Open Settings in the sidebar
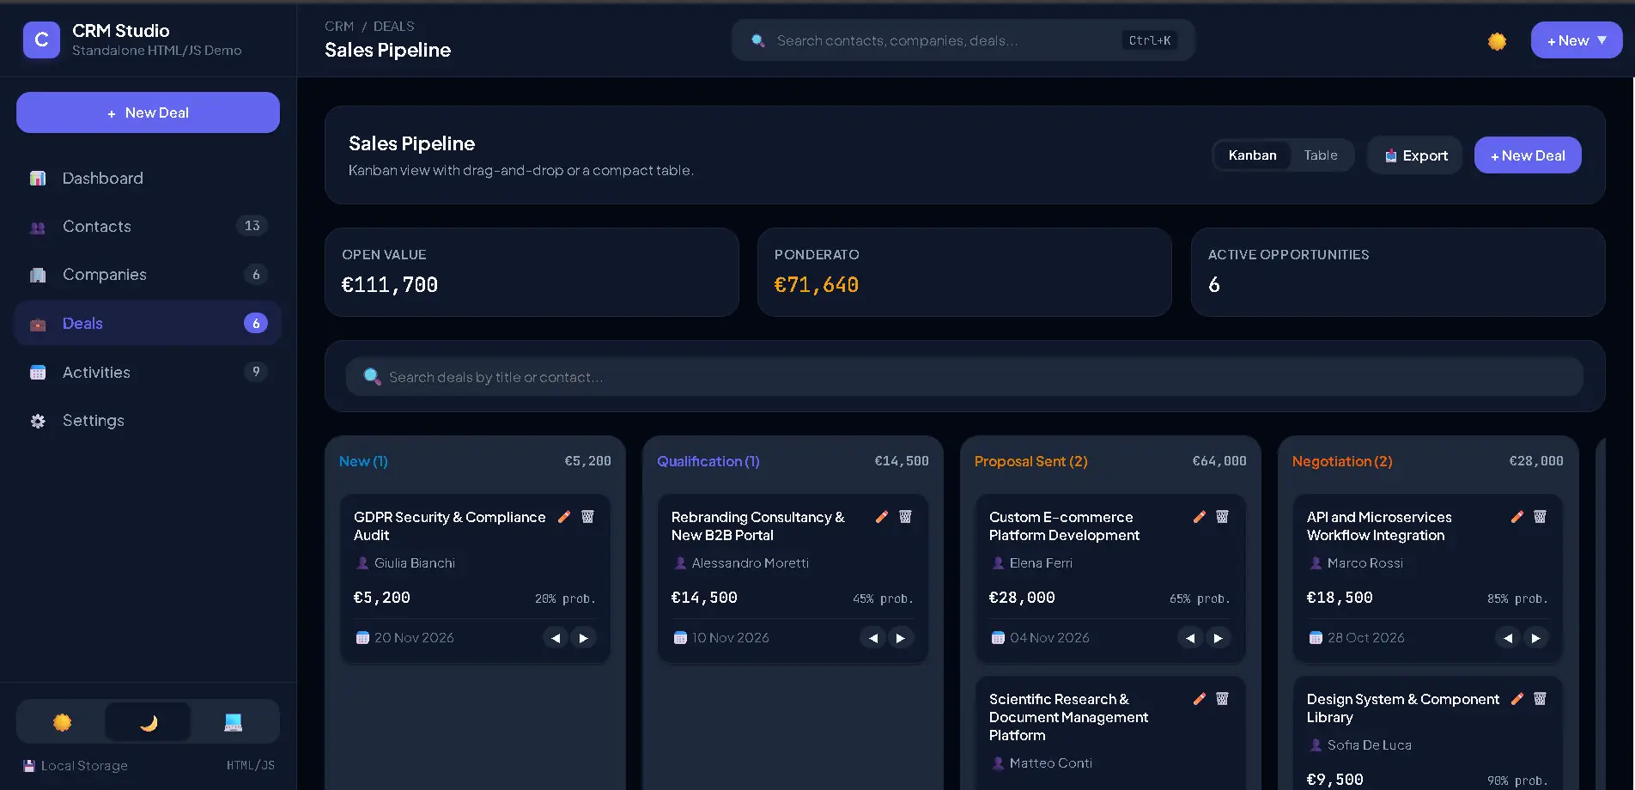 [x=148, y=421]
